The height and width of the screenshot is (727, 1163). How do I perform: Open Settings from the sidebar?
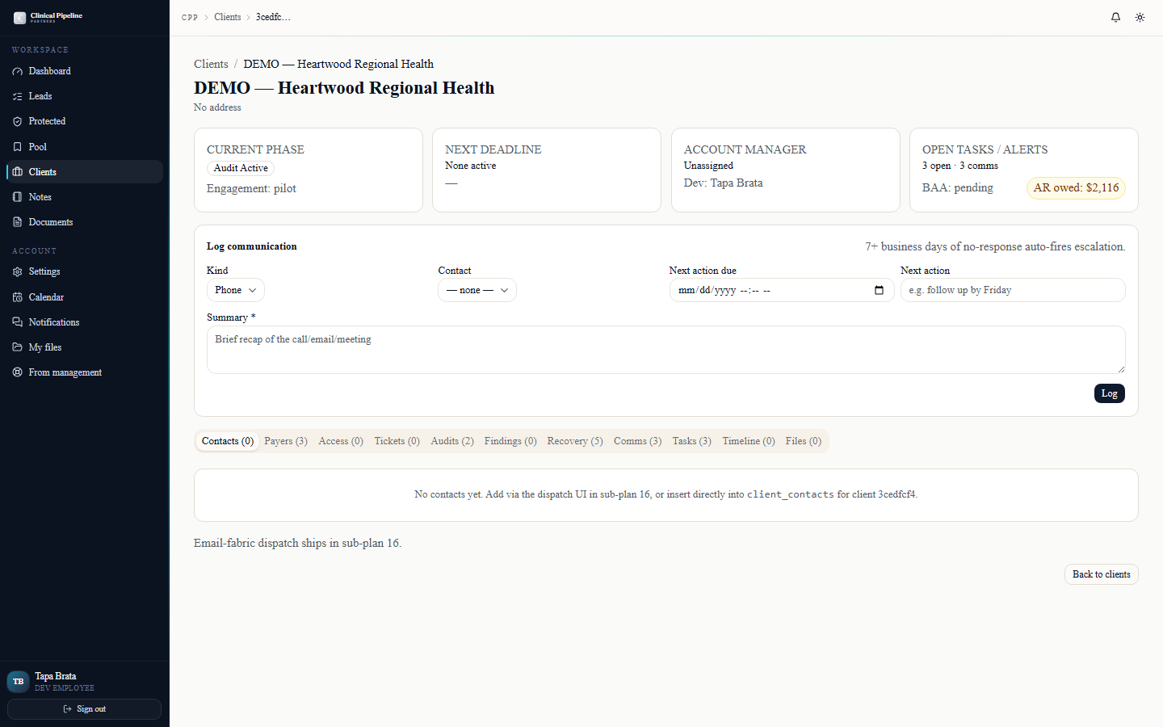tap(84, 272)
